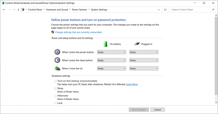
Task: Click the Cancel button
Action: click(x=158, y=110)
